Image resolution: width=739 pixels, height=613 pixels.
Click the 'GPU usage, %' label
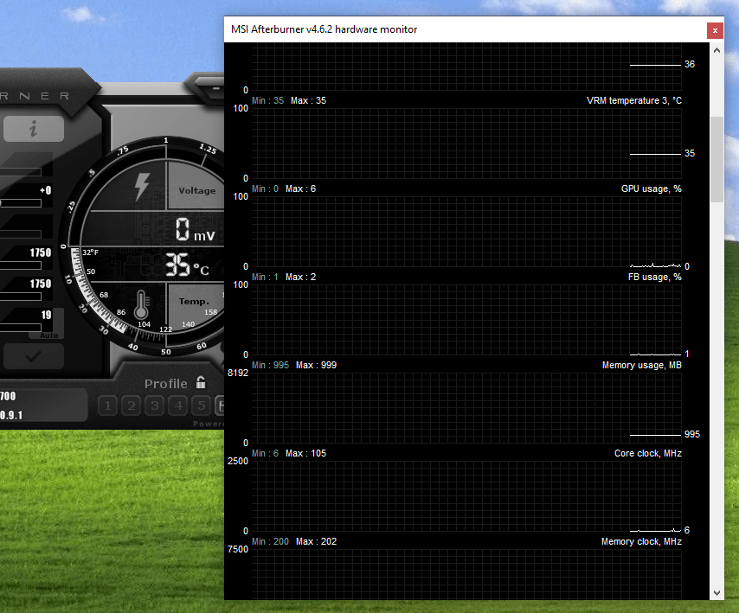pyautogui.click(x=651, y=188)
